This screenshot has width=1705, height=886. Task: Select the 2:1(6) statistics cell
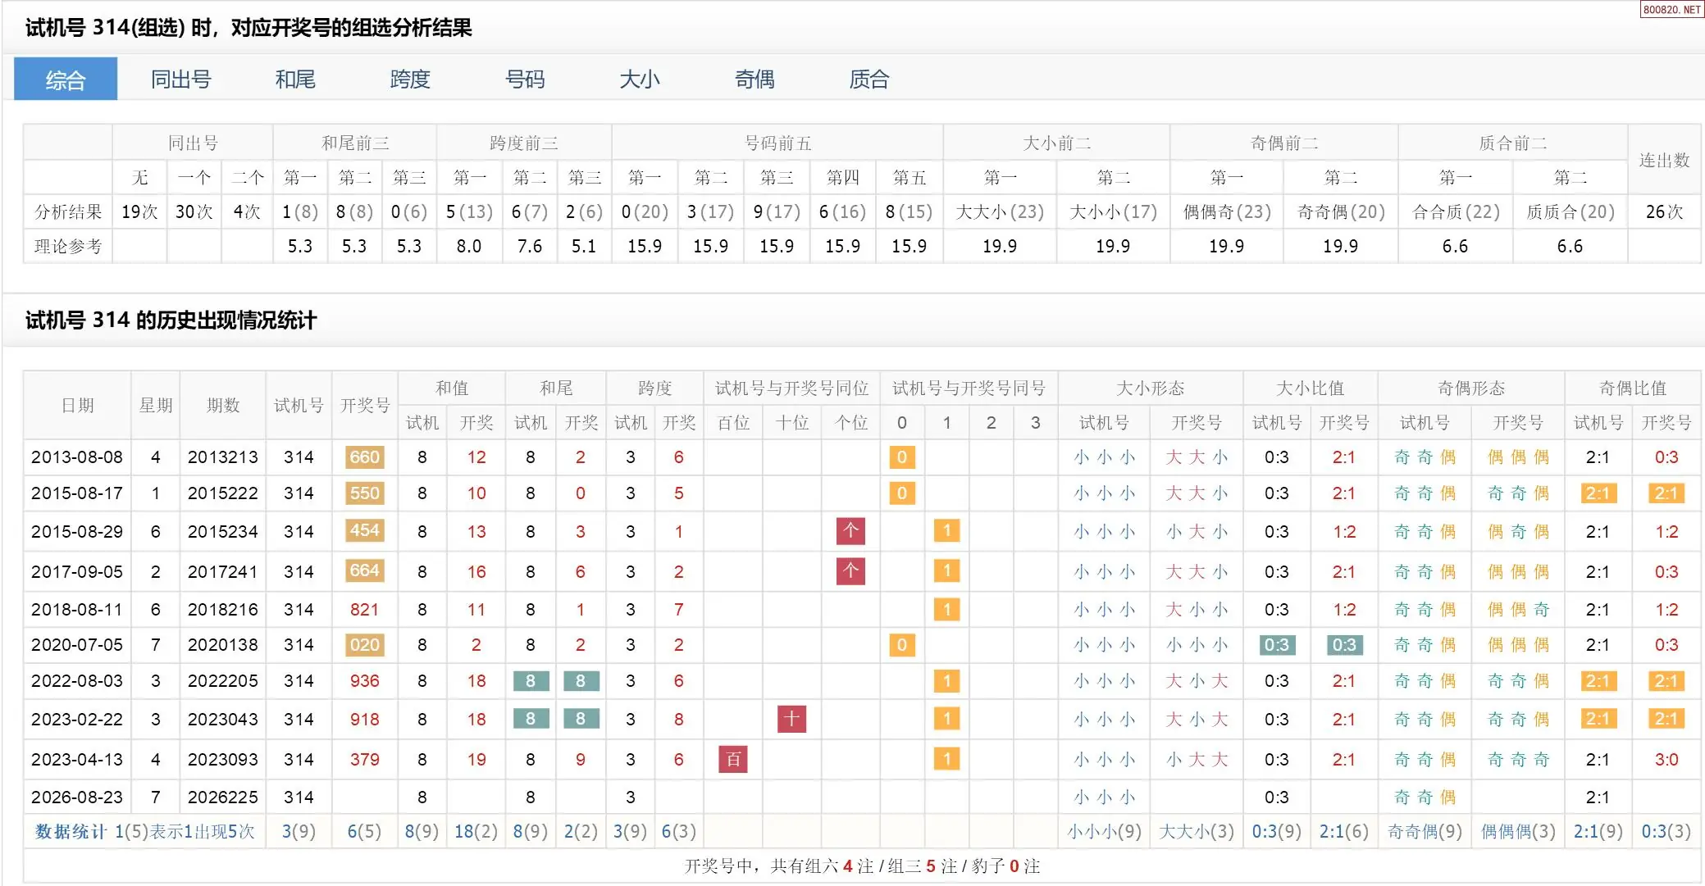(1344, 832)
